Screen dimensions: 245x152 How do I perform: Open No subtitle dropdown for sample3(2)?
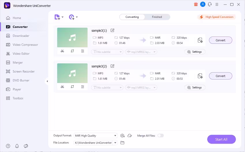click(x=107, y=88)
